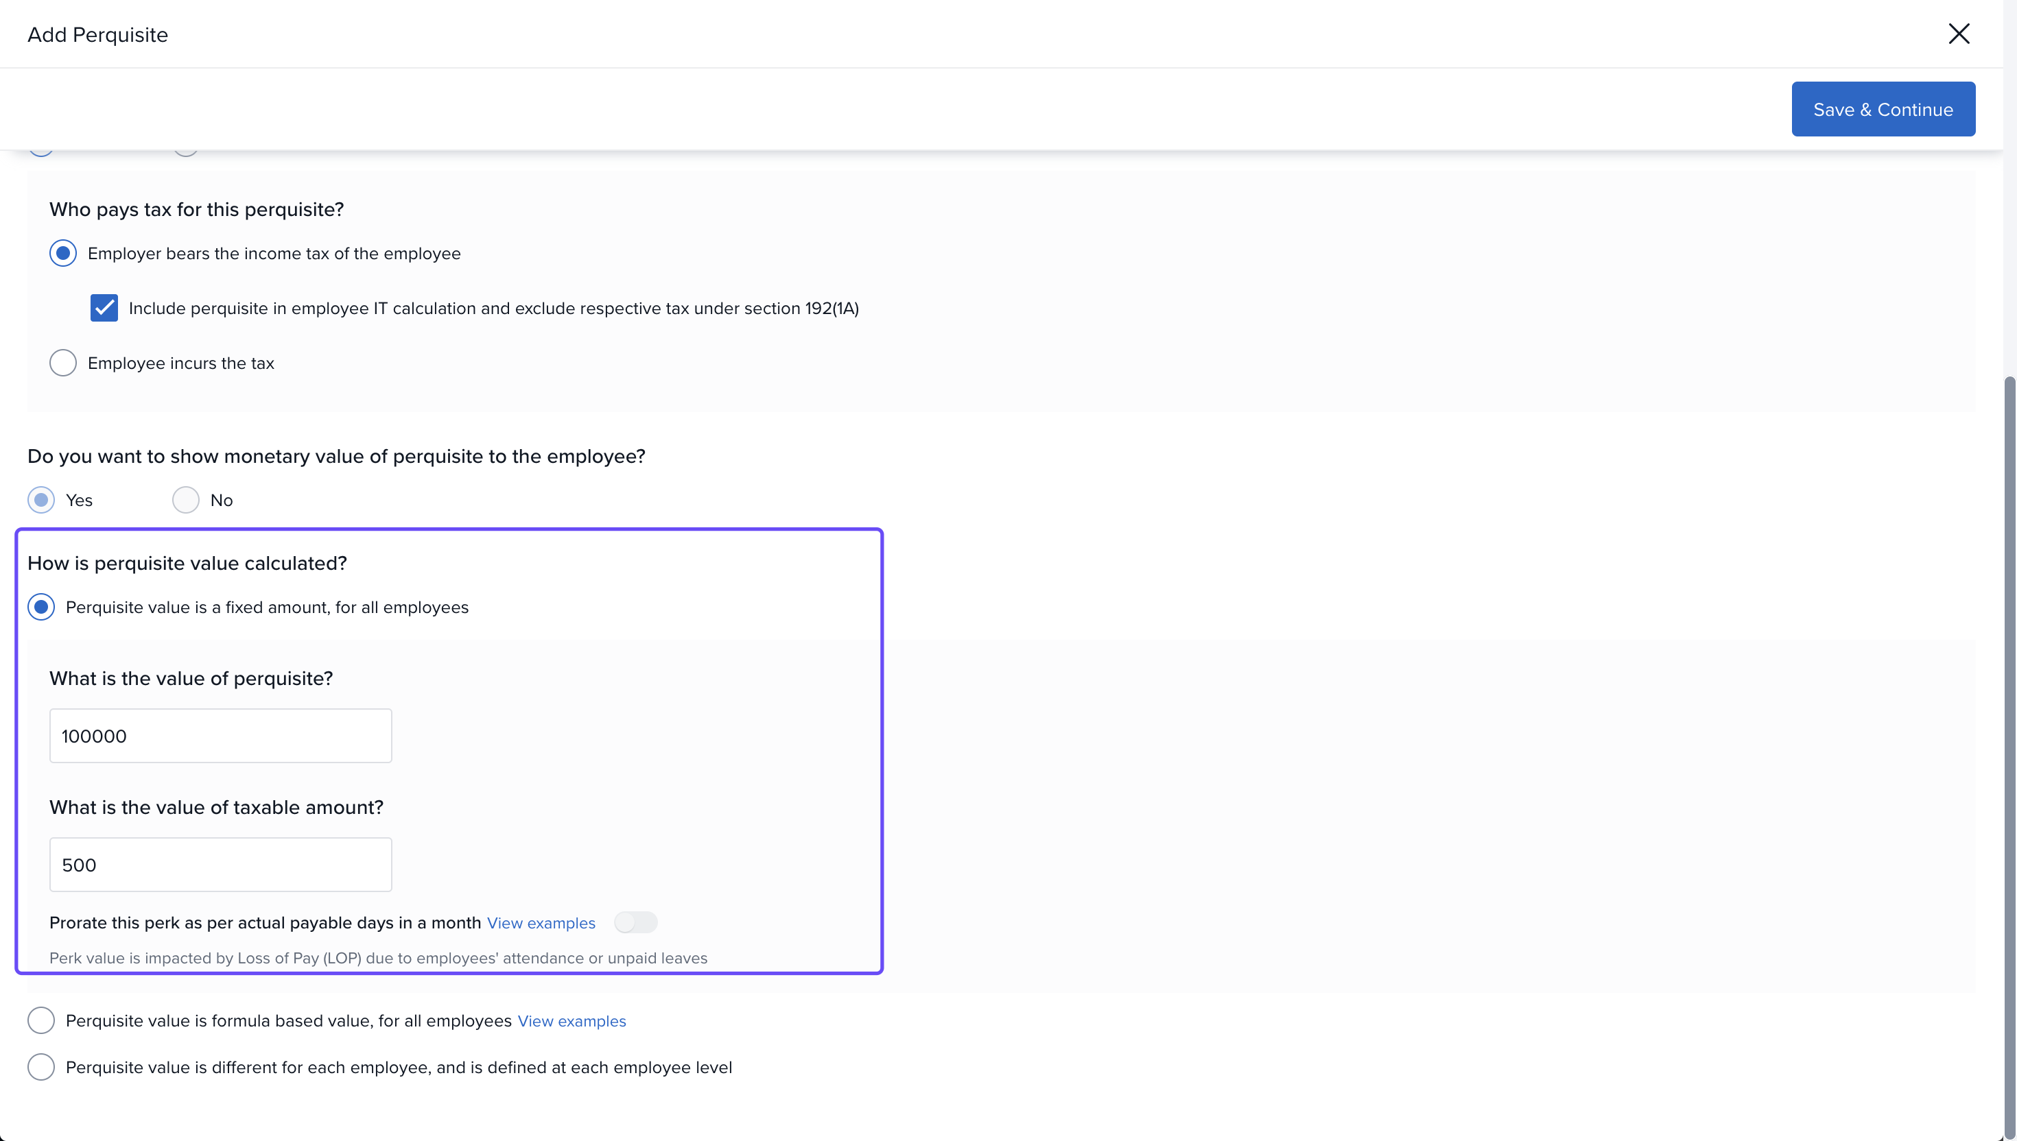Open View examples link for prorate perk
The height and width of the screenshot is (1141, 2017).
pos(541,923)
